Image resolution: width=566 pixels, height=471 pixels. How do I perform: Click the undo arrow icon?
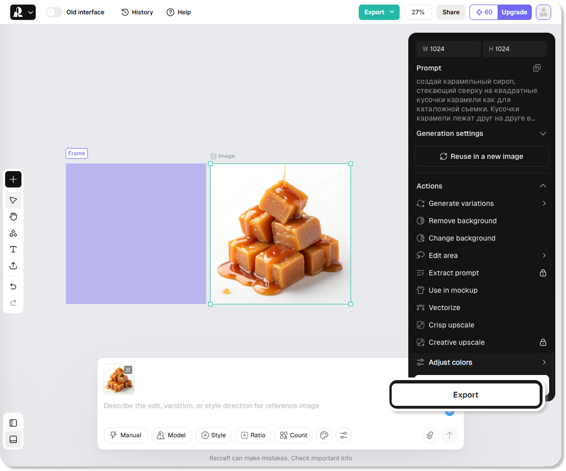(x=13, y=287)
